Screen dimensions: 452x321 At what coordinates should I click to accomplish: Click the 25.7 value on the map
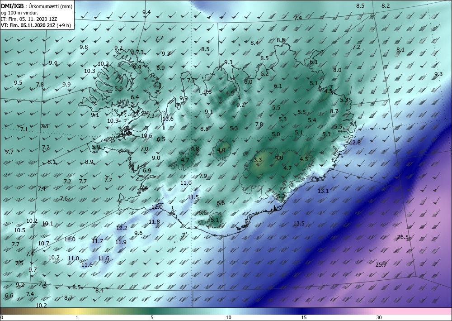pyautogui.click(x=381, y=265)
